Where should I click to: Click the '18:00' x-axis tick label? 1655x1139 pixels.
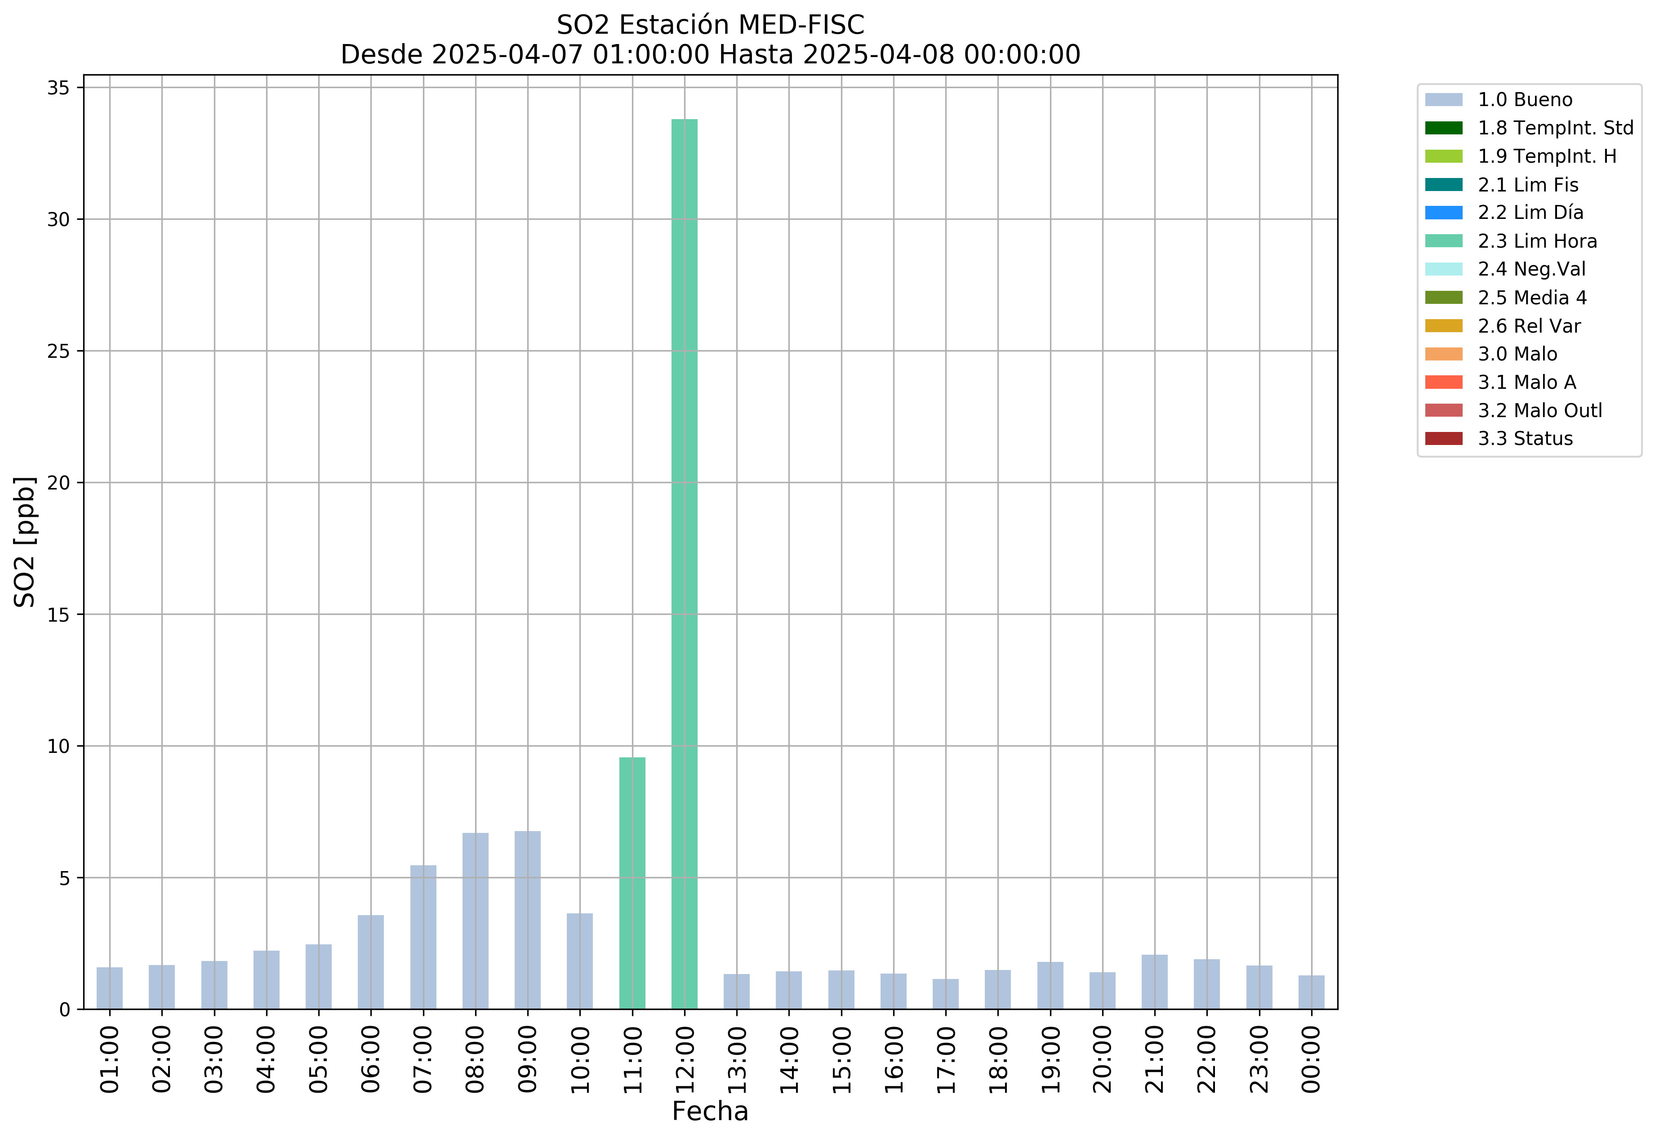pos(998,1060)
